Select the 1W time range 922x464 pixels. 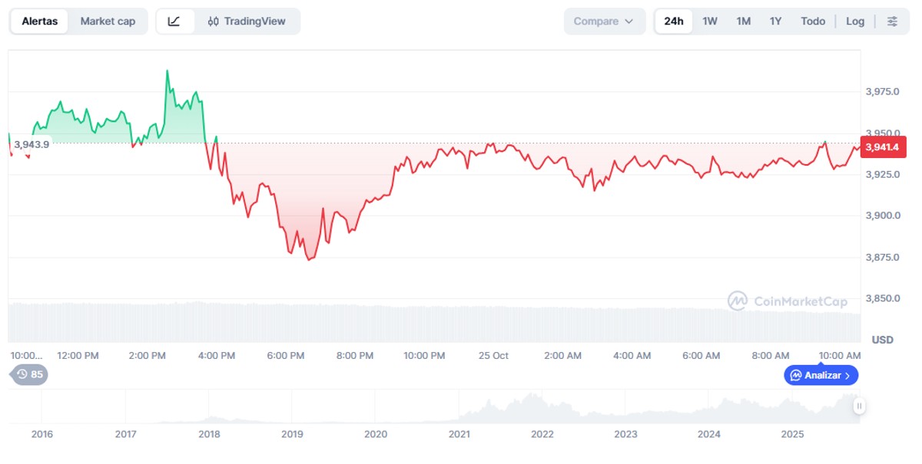pos(710,21)
